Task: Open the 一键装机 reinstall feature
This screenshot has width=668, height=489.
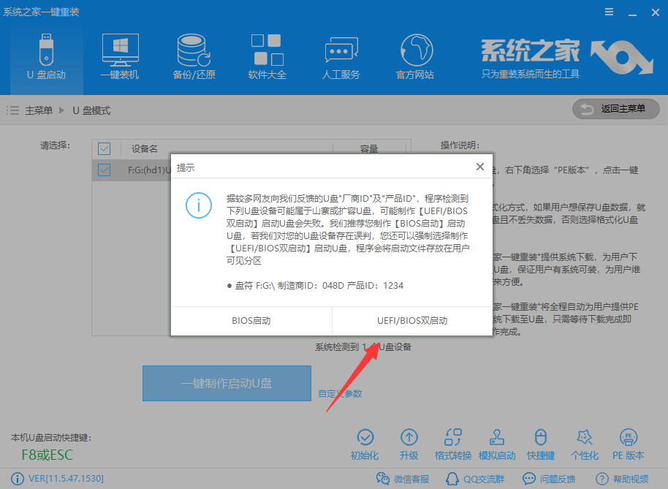Action: coord(119,55)
